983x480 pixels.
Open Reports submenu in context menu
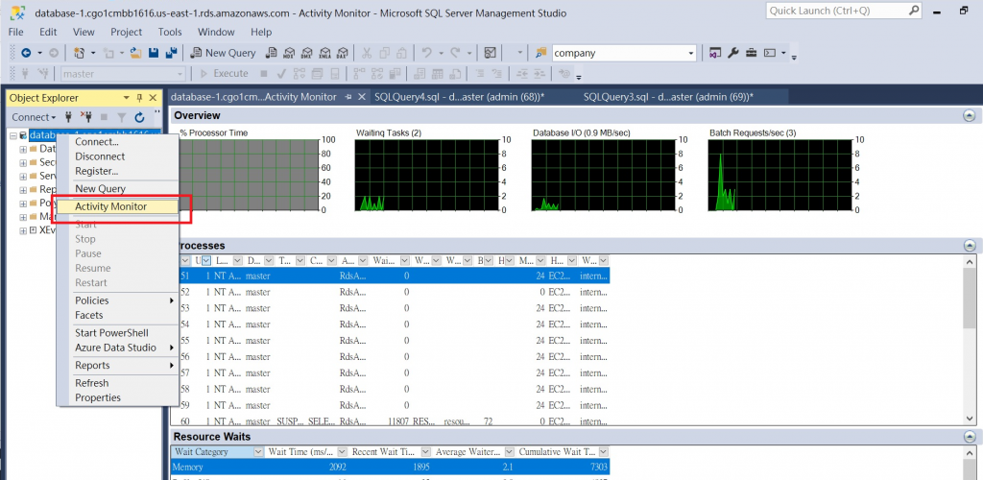point(118,366)
